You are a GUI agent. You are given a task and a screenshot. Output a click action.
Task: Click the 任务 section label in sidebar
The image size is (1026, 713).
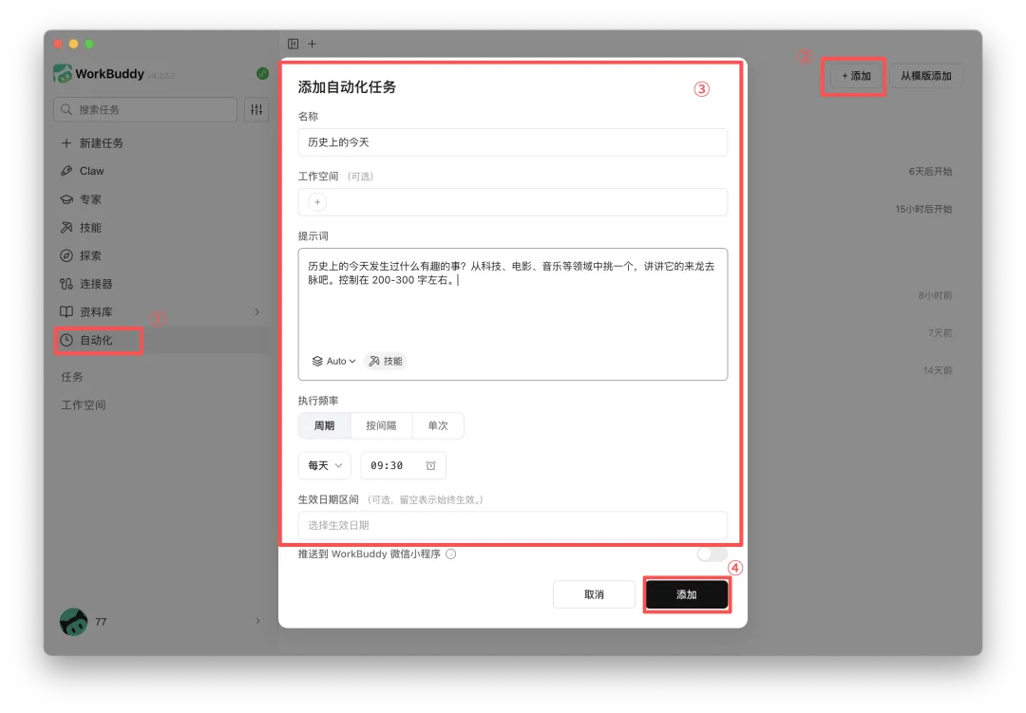coord(72,377)
